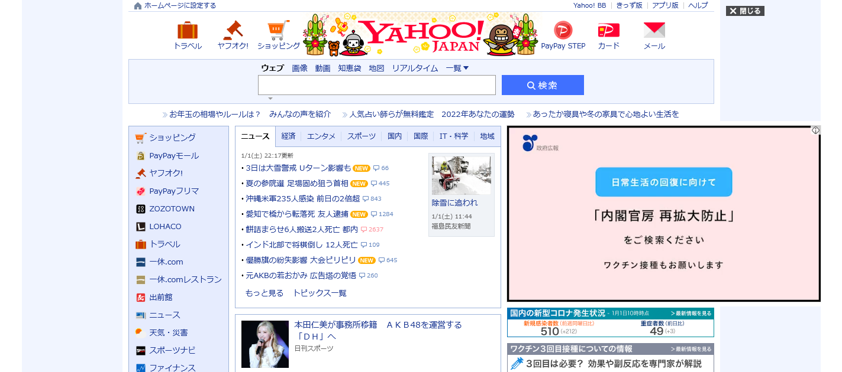Click the 日常生活の回復に向けて banner button
Image resolution: width=842 pixels, height=372 pixels.
pos(663,182)
